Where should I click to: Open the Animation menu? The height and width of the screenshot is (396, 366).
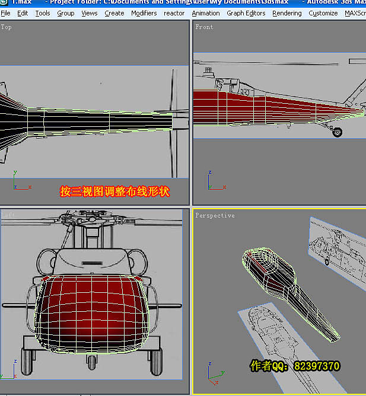coord(206,13)
